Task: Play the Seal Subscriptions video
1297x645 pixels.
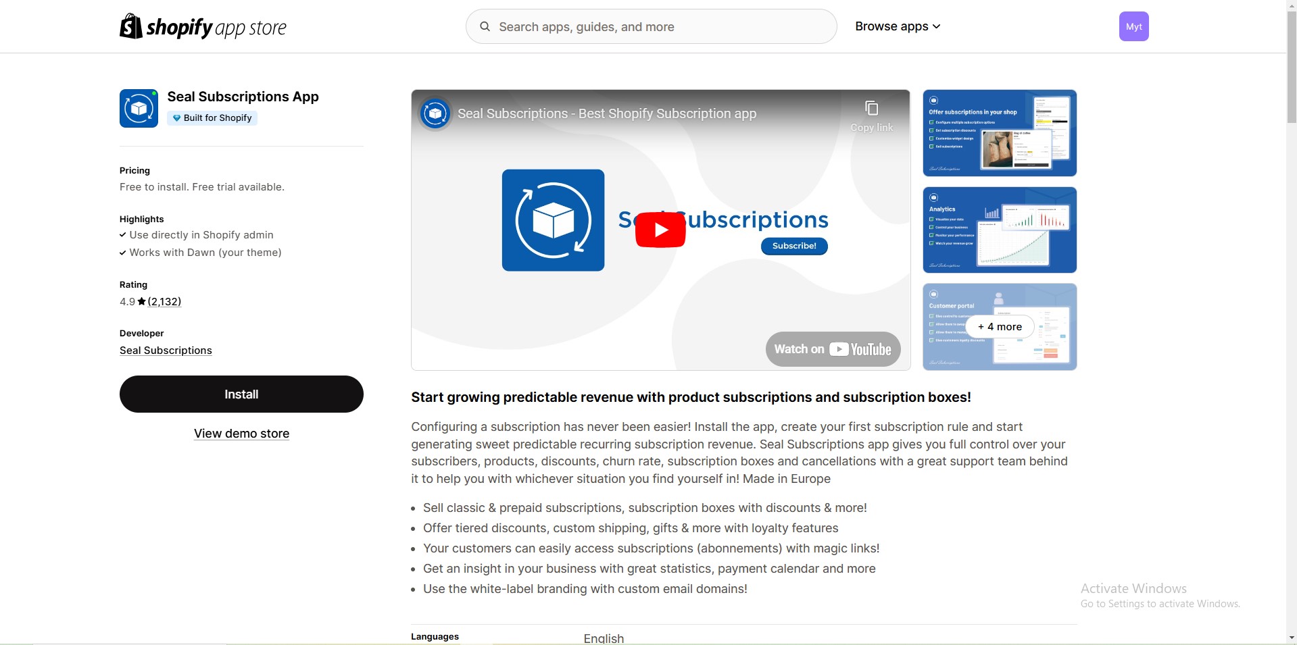Action: click(x=660, y=230)
